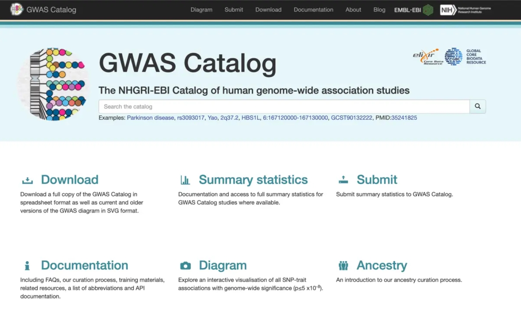Viewport: 521px width, 313px height.
Task: Click the GWAS Catalog logo in navbar
Action: click(17, 9)
